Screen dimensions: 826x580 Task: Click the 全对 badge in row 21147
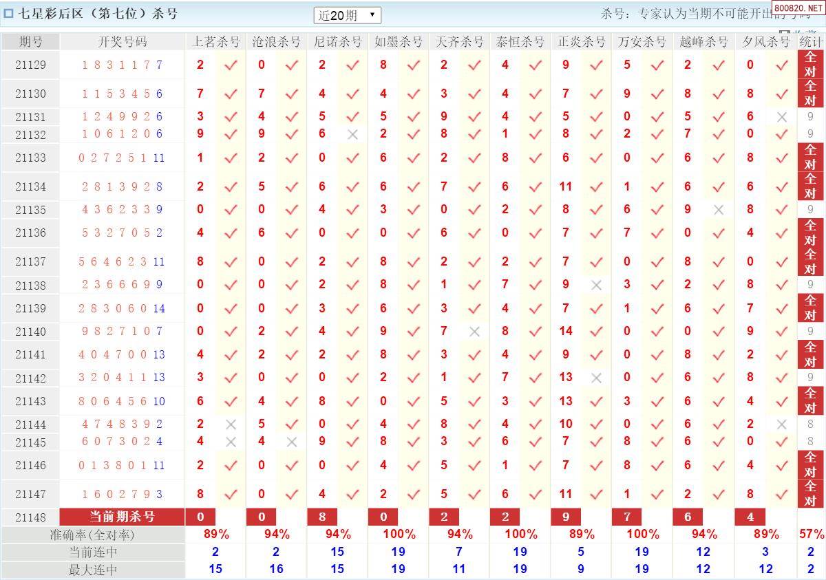pyautogui.click(x=810, y=493)
